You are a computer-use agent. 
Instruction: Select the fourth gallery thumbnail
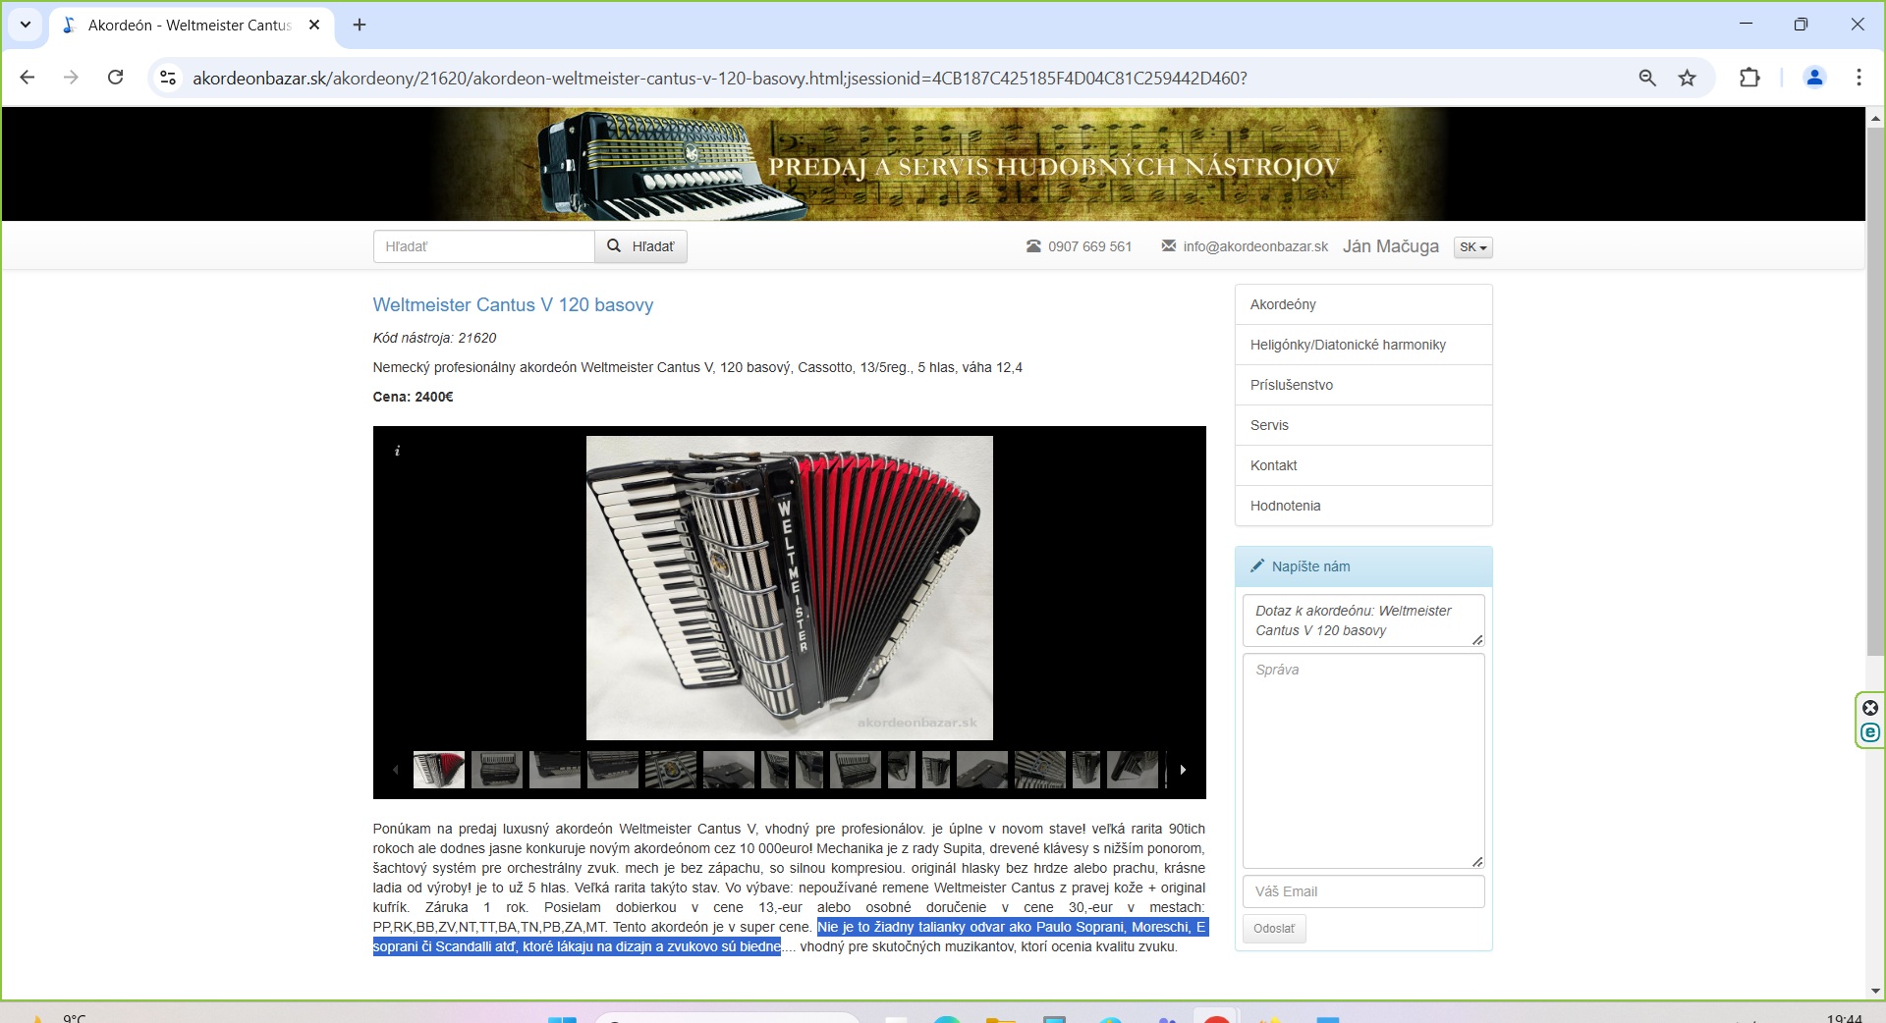pyautogui.click(x=613, y=770)
